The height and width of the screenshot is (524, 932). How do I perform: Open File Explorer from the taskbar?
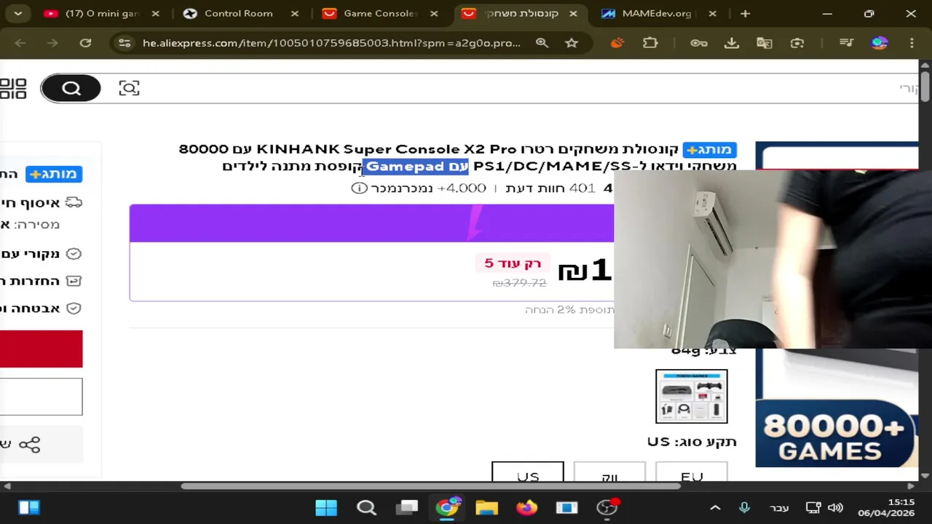click(486, 507)
